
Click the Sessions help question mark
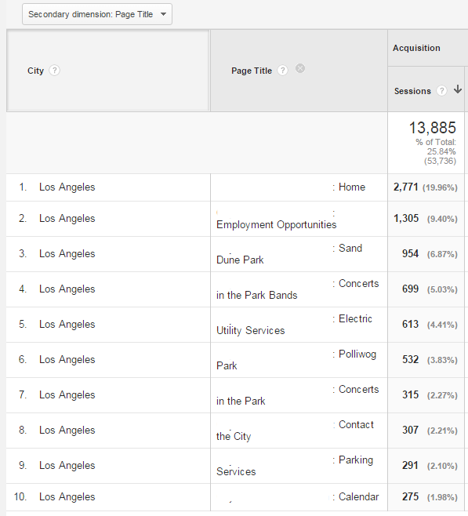tap(441, 90)
